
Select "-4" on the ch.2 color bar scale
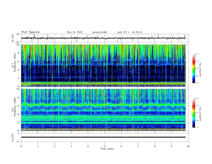click(197, 105)
